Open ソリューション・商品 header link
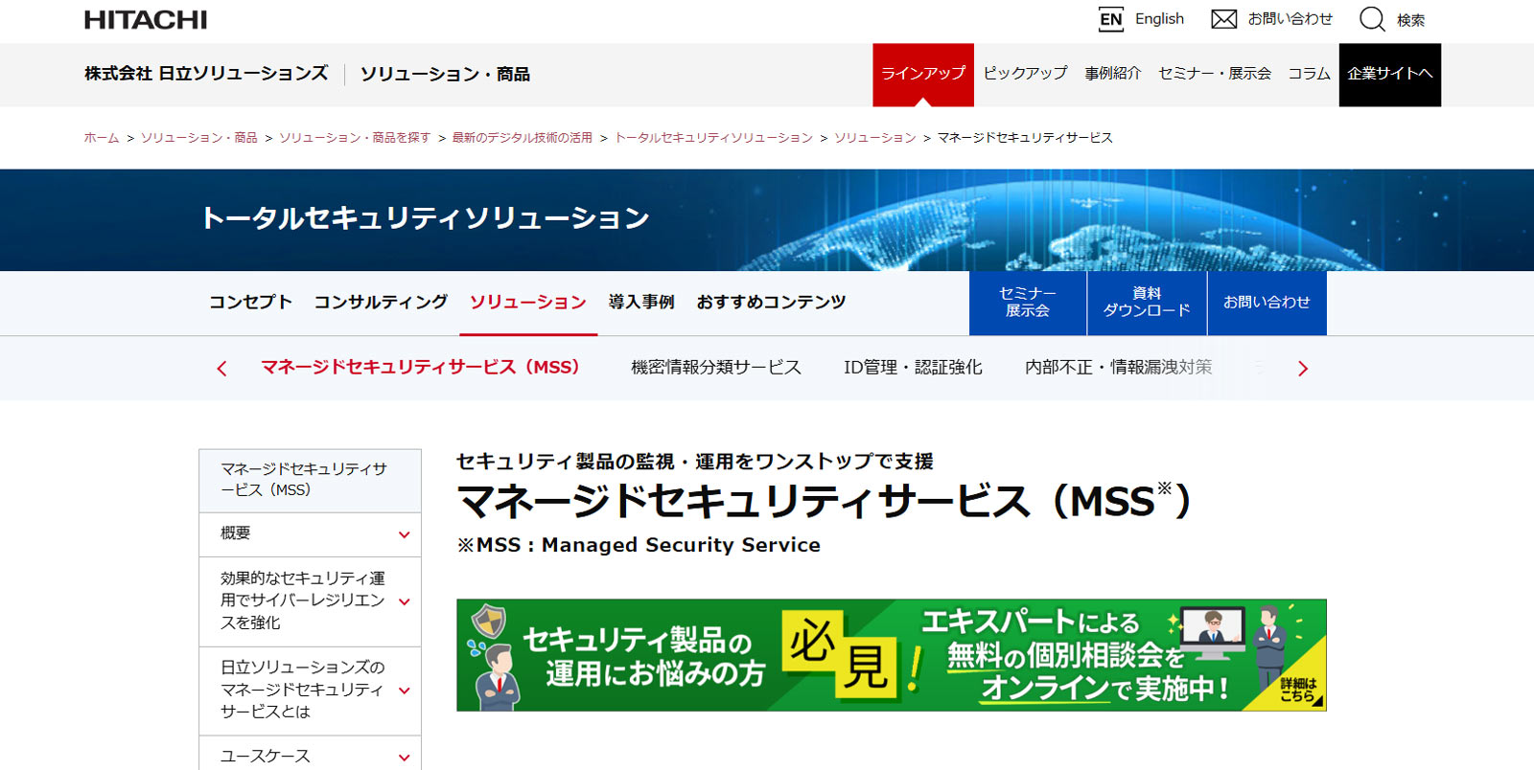The image size is (1534, 770). (x=445, y=74)
